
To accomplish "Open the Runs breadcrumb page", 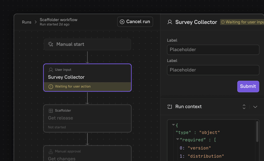I will click(26, 22).
